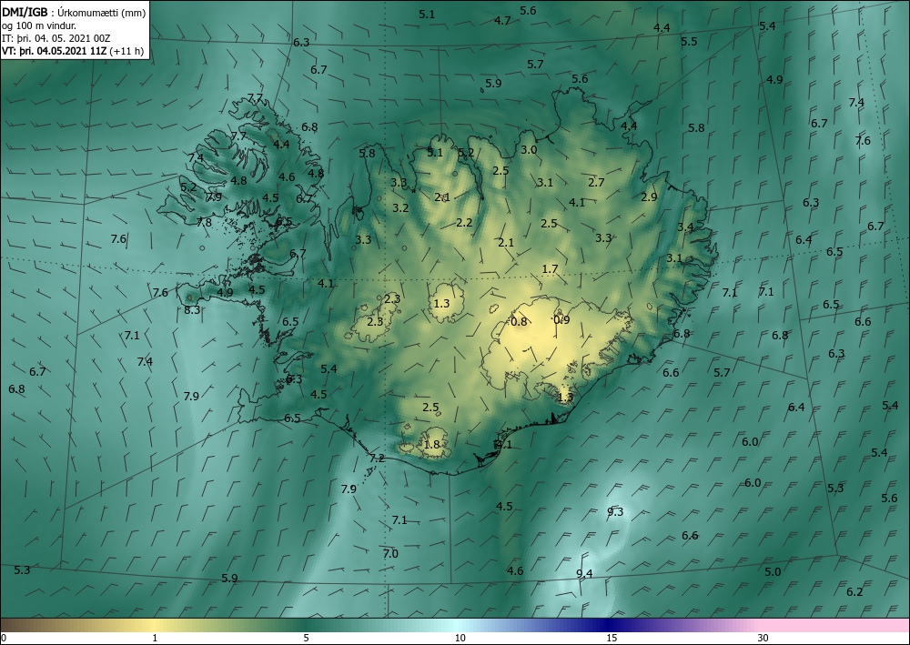Click the value 0.8 on the glacier

(519, 321)
